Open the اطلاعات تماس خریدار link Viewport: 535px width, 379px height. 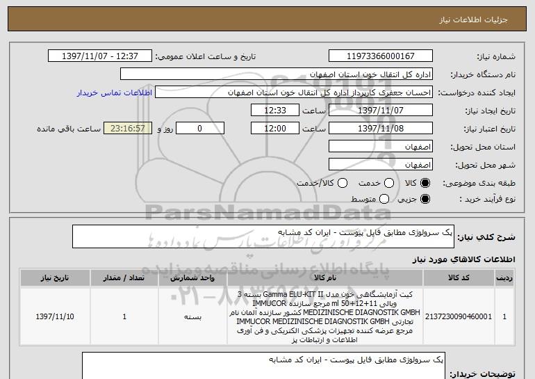click(115, 93)
